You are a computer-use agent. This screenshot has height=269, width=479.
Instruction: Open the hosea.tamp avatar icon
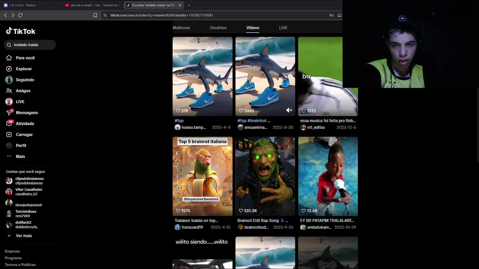[177, 127]
